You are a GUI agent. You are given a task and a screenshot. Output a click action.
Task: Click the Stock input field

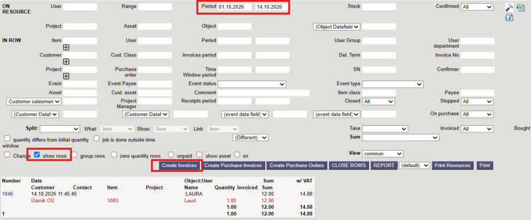379,6
